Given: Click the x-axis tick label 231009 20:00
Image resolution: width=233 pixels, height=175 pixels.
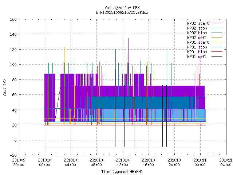Looking at the screenshot, I should [19, 163].
